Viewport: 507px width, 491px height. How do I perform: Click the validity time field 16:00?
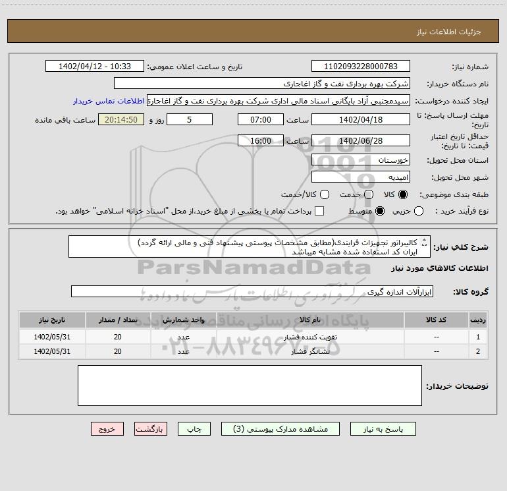tap(261, 140)
